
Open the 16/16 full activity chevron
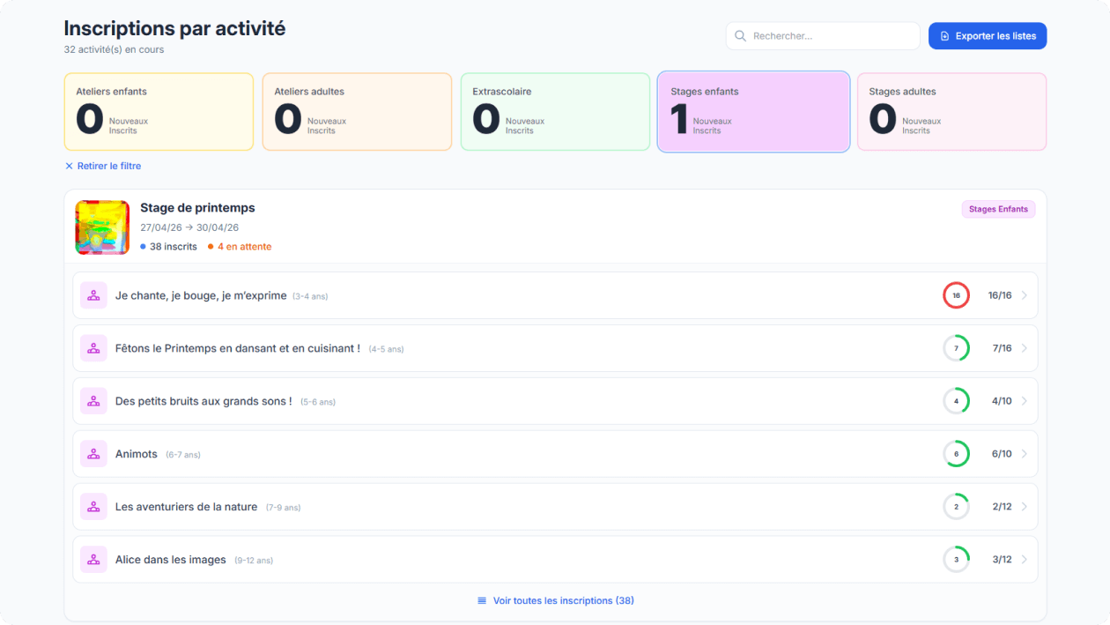[1025, 295]
